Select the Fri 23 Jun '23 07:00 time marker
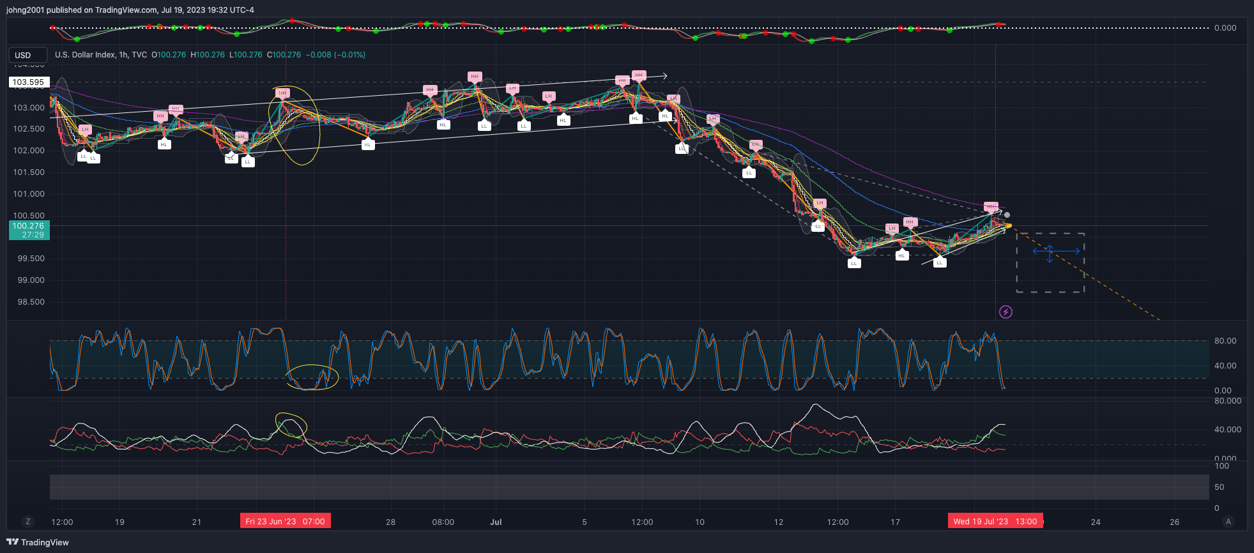 pyautogui.click(x=286, y=522)
